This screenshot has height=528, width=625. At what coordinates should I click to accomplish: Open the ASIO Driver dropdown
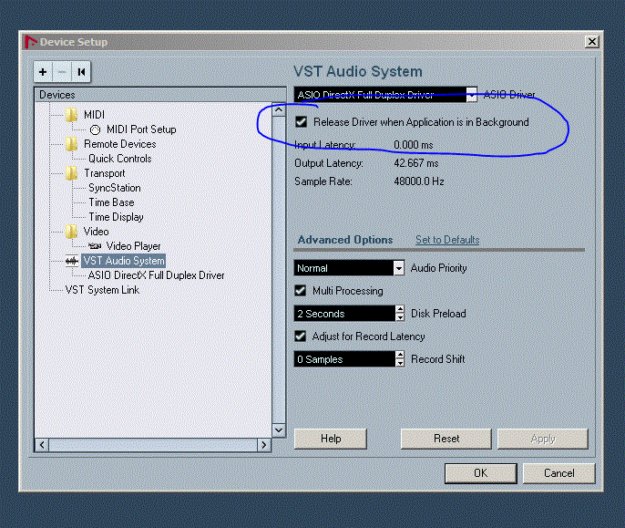[x=471, y=95]
